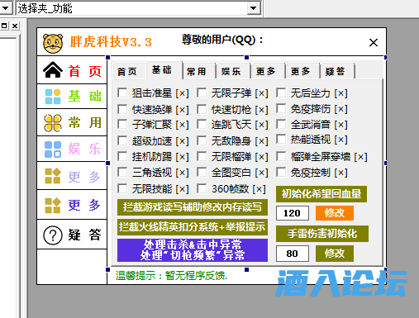Click the small panel close X at top left

click(15, 26)
